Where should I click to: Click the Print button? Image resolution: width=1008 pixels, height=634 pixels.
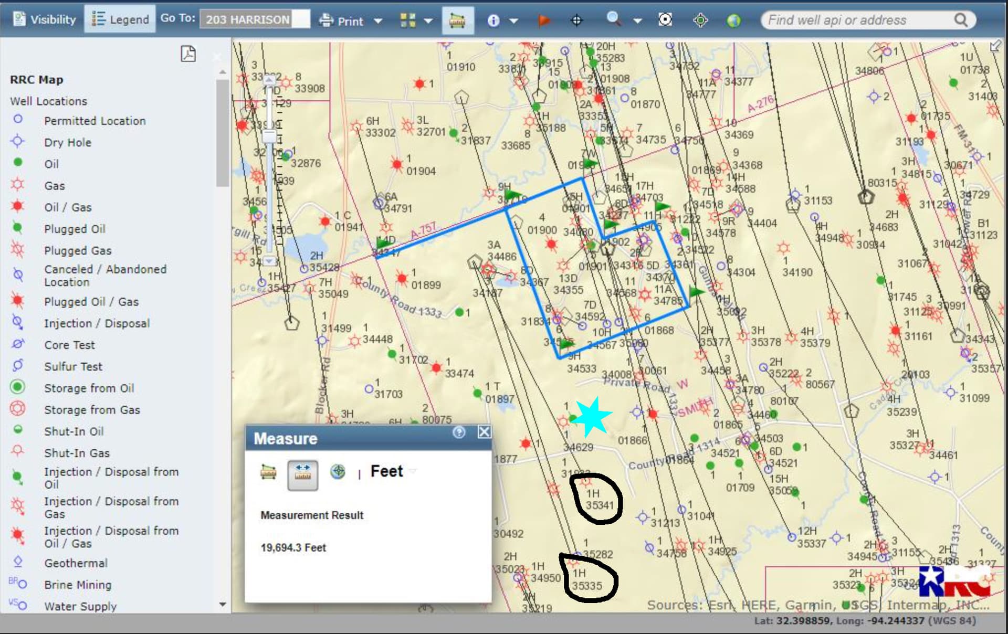pos(341,20)
